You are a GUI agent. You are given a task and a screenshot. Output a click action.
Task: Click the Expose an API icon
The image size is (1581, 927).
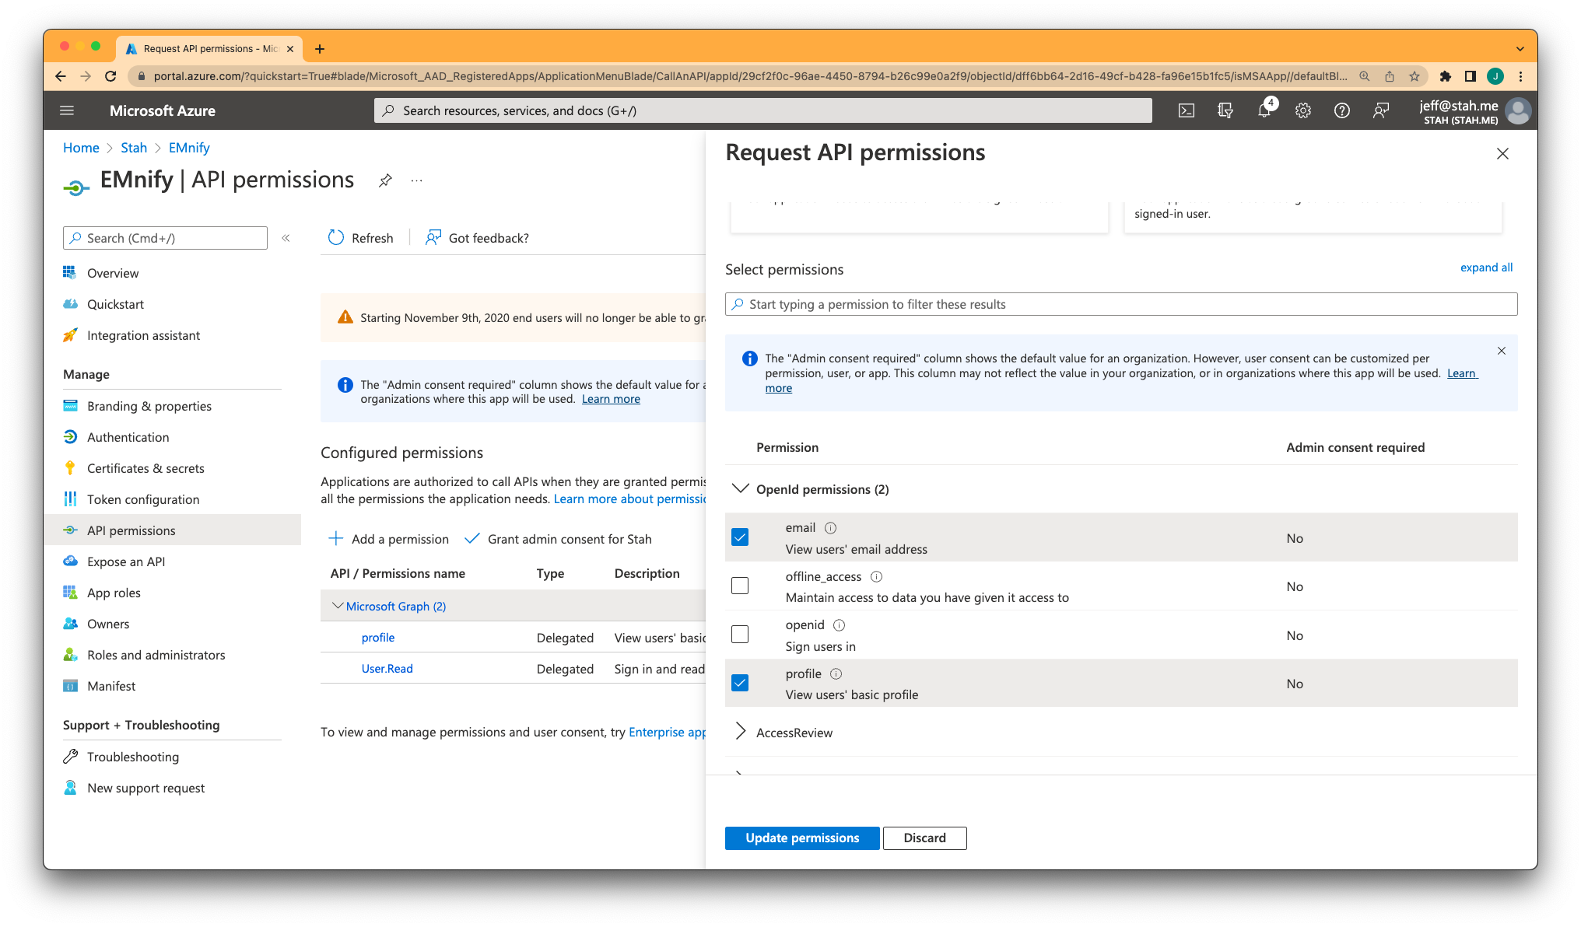(71, 561)
